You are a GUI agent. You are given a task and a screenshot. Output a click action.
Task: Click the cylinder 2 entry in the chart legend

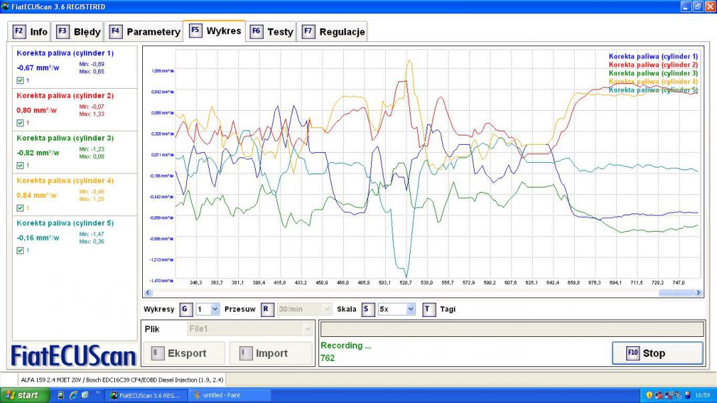(x=653, y=65)
